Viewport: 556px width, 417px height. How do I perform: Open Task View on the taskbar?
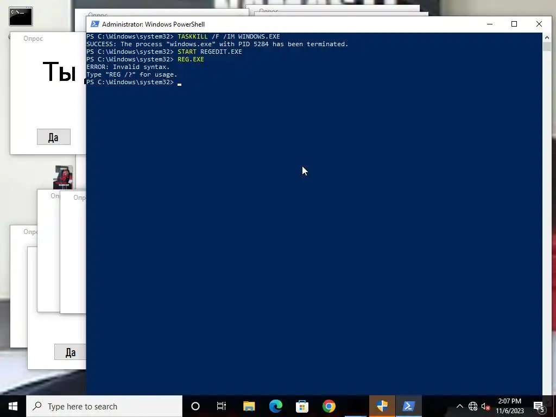[222, 406]
